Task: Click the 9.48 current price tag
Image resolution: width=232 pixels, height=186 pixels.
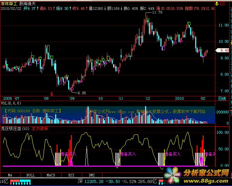Action: (x=225, y=50)
